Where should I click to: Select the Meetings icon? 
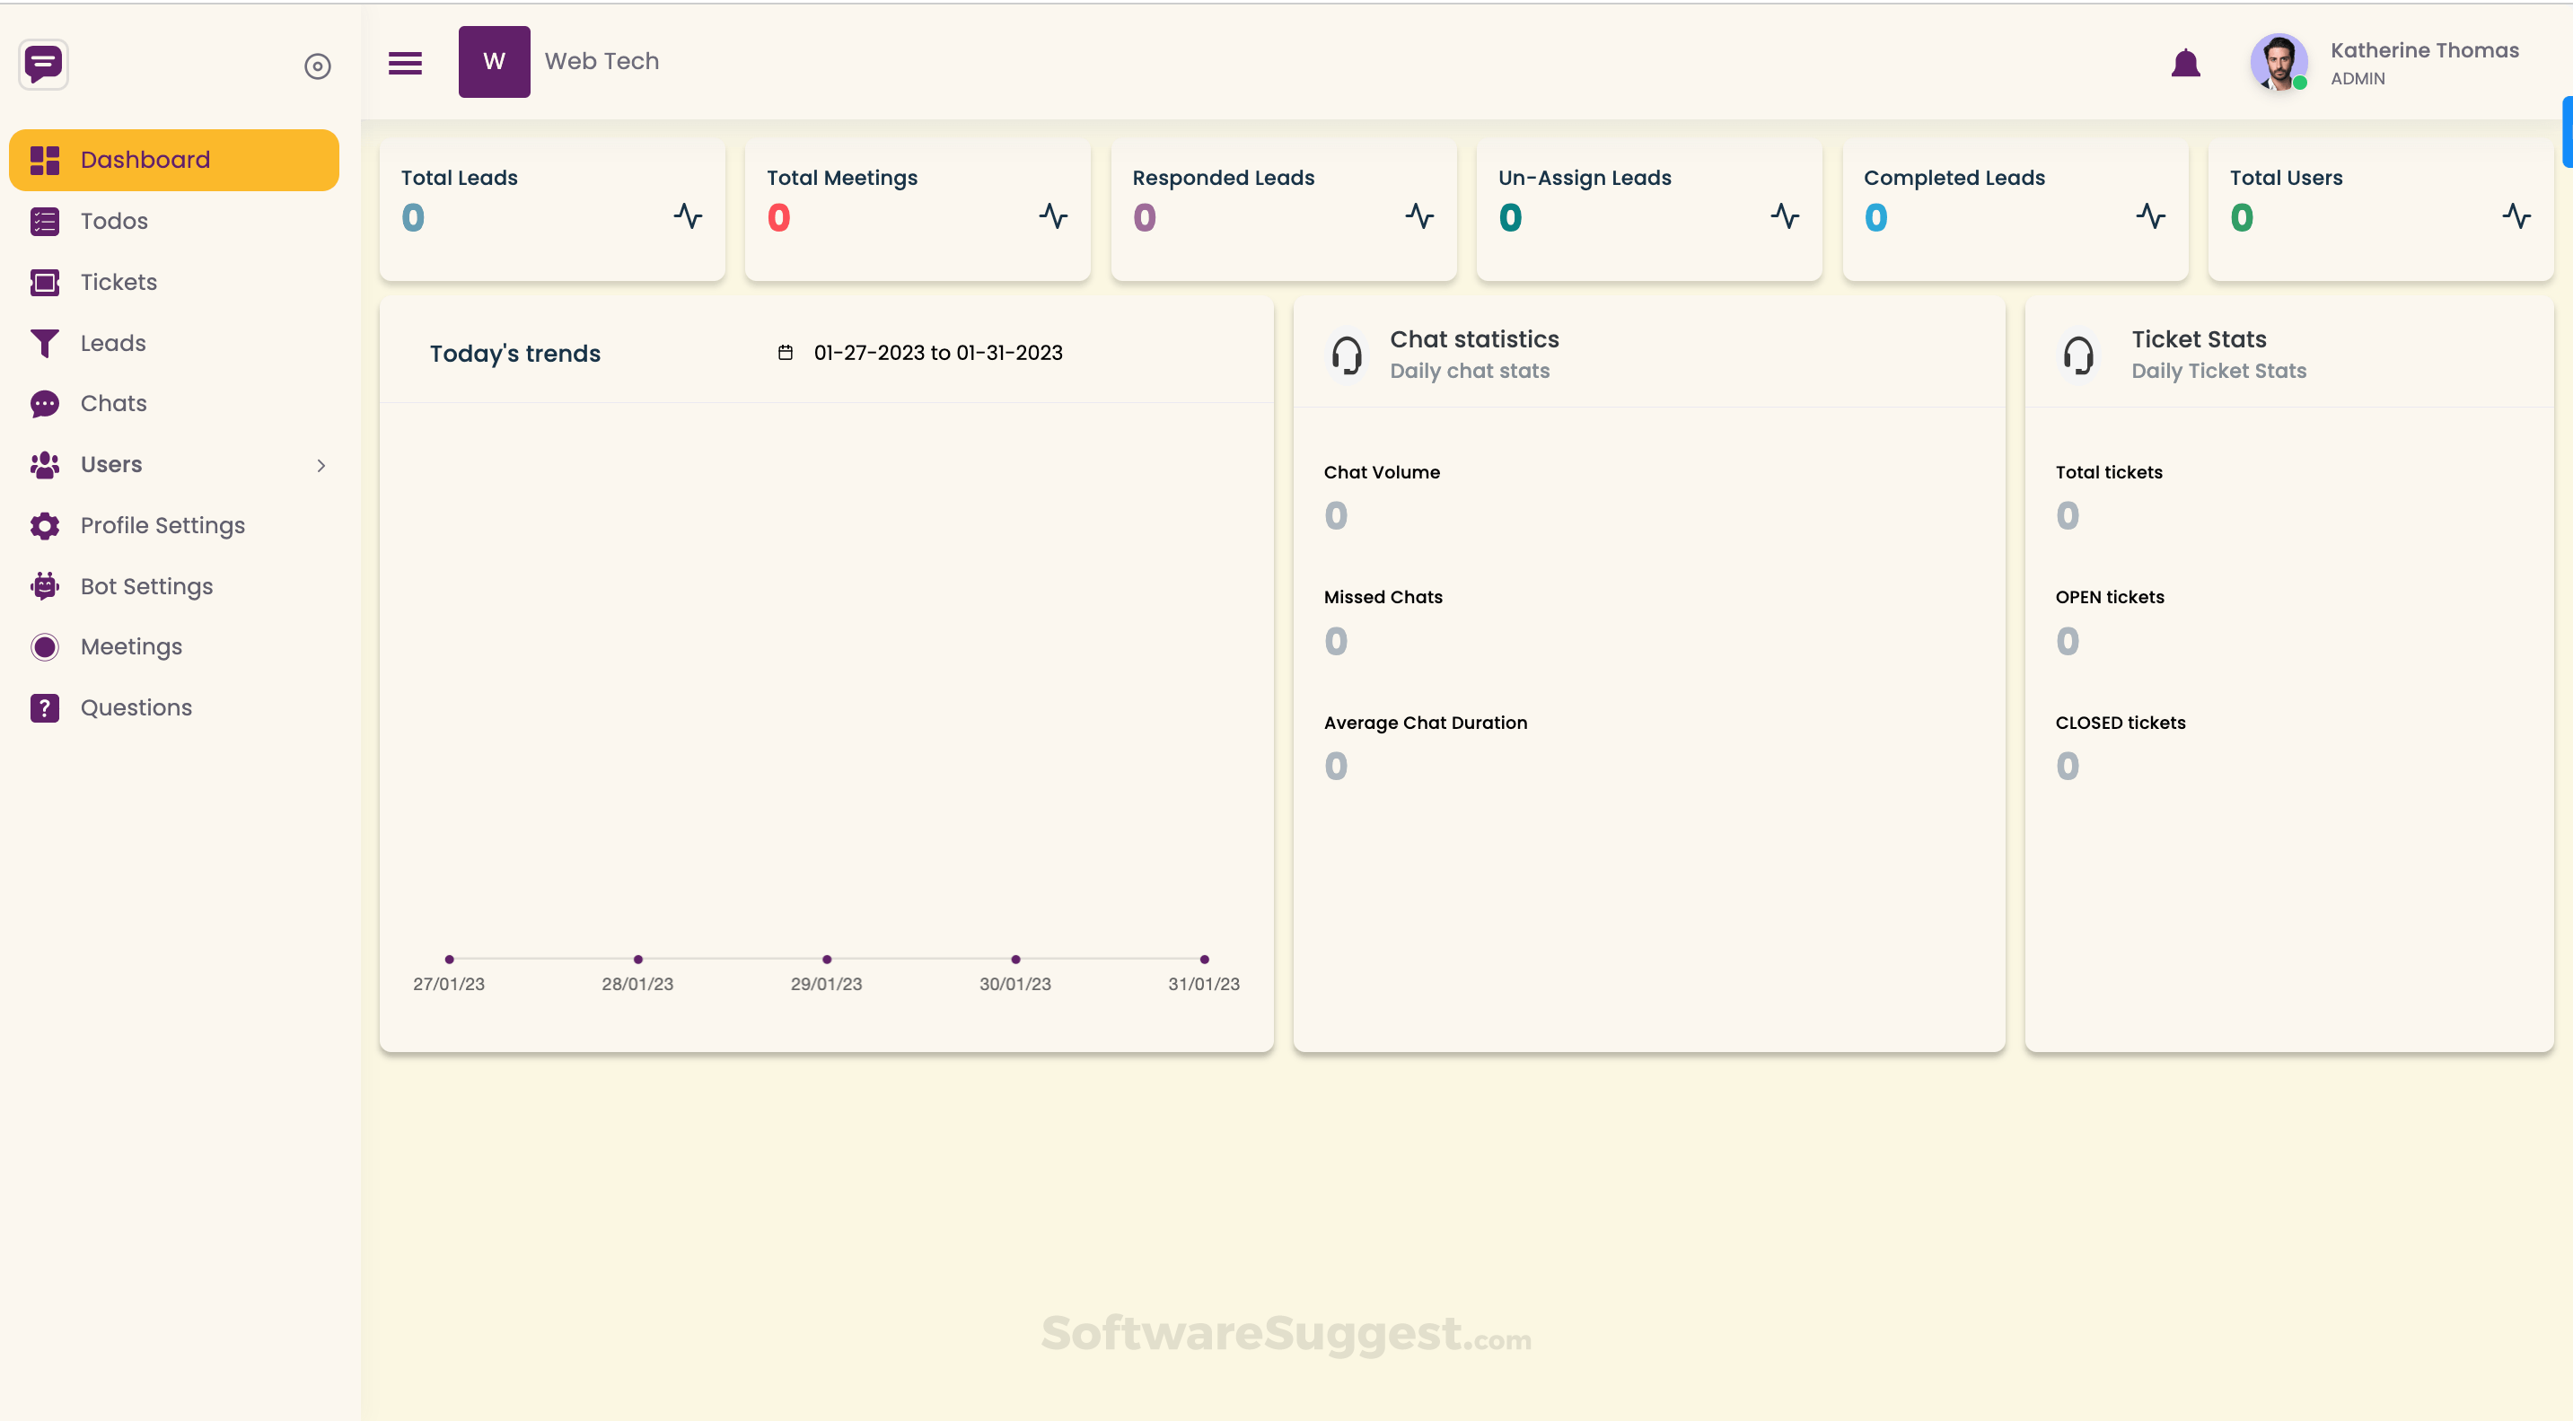tap(44, 646)
